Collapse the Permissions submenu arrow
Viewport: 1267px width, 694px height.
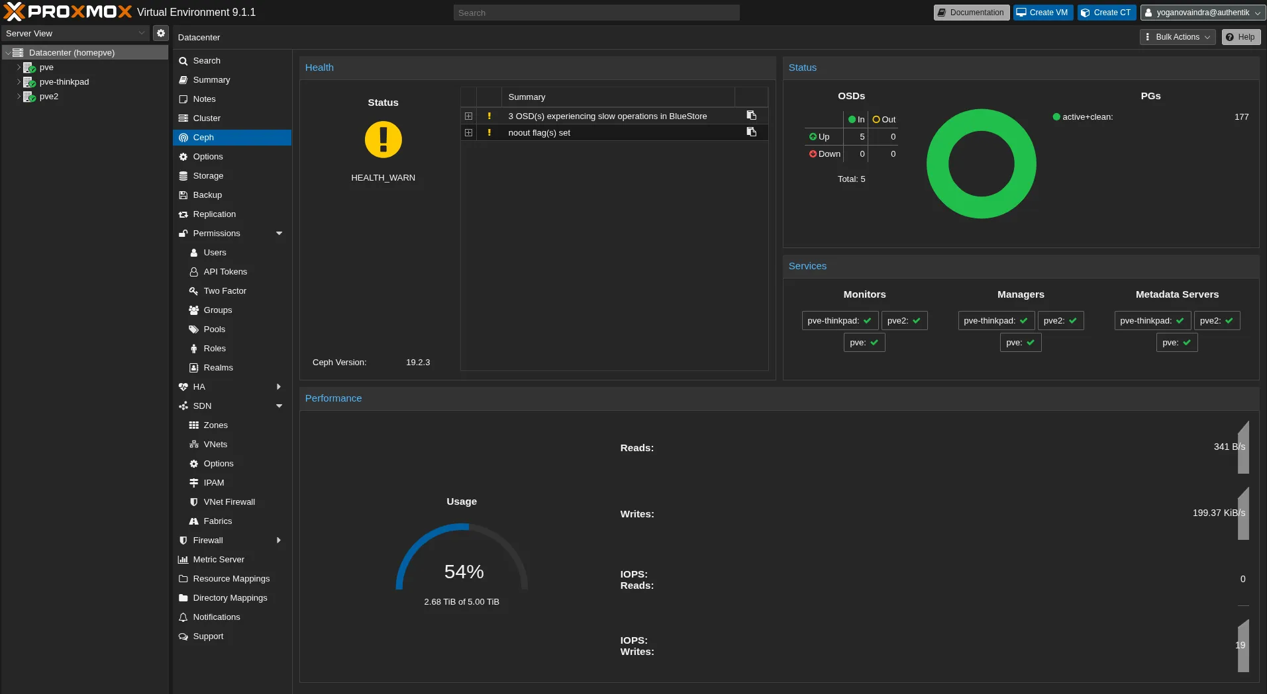[279, 234]
